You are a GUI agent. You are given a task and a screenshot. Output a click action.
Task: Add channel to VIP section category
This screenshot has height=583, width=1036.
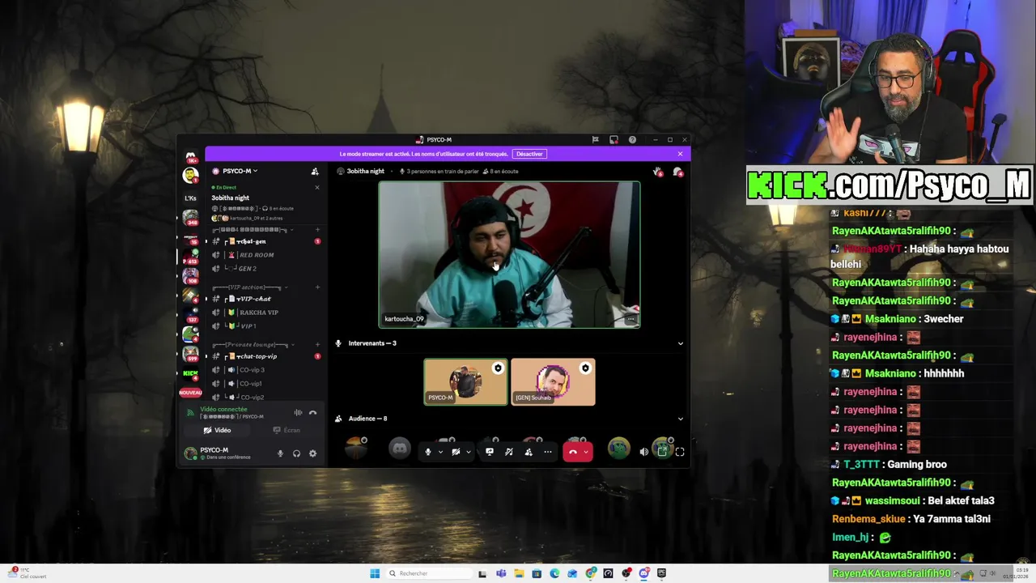[317, 287]
